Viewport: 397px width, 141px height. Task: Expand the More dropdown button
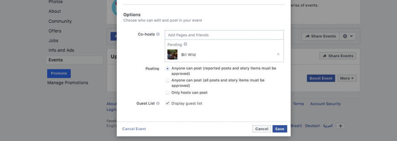pos(347,78)
